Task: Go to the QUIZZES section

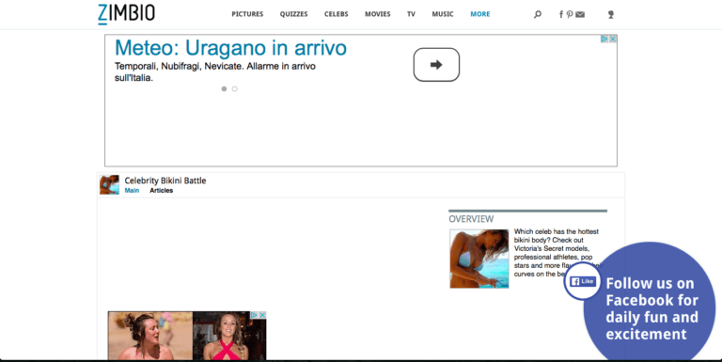Action: (293, 14)
